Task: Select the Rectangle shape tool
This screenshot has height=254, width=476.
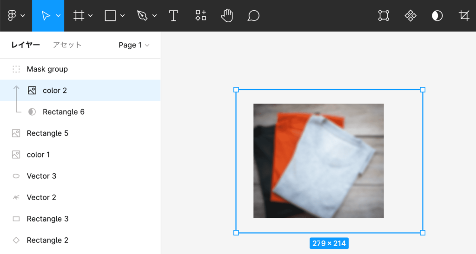Action: click(x=110, y=16)
